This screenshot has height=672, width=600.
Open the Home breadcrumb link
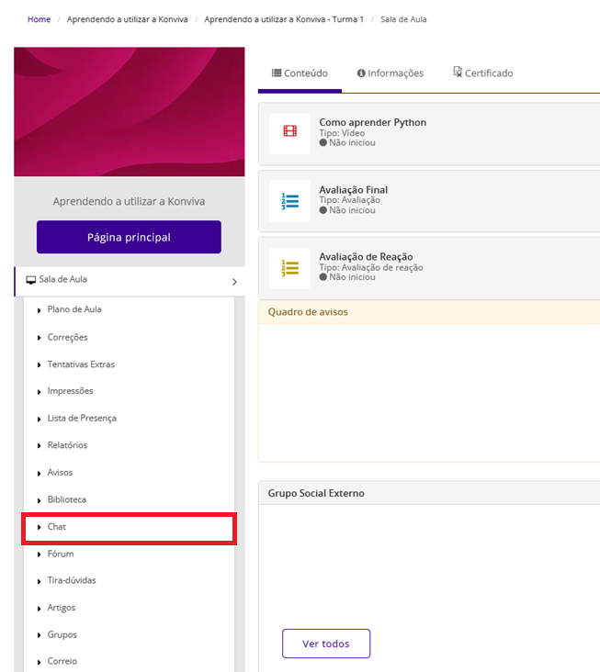pyautogui.click(x=39, y=19)
